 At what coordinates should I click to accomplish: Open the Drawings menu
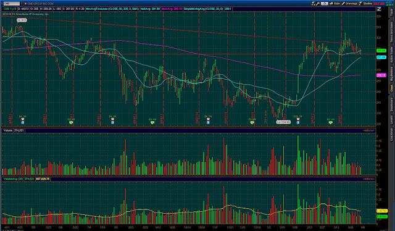[x=349, y=4]
